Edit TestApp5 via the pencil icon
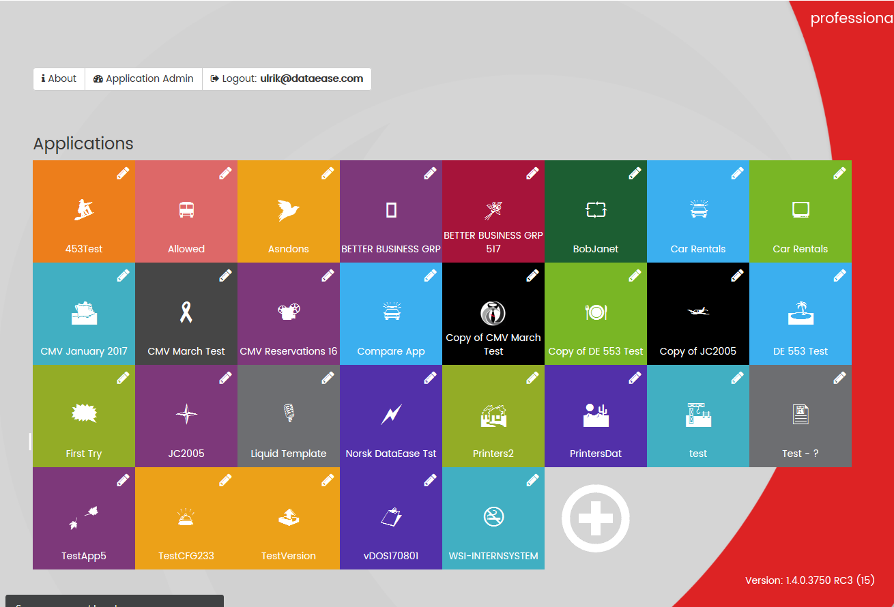 click(123, 480)
